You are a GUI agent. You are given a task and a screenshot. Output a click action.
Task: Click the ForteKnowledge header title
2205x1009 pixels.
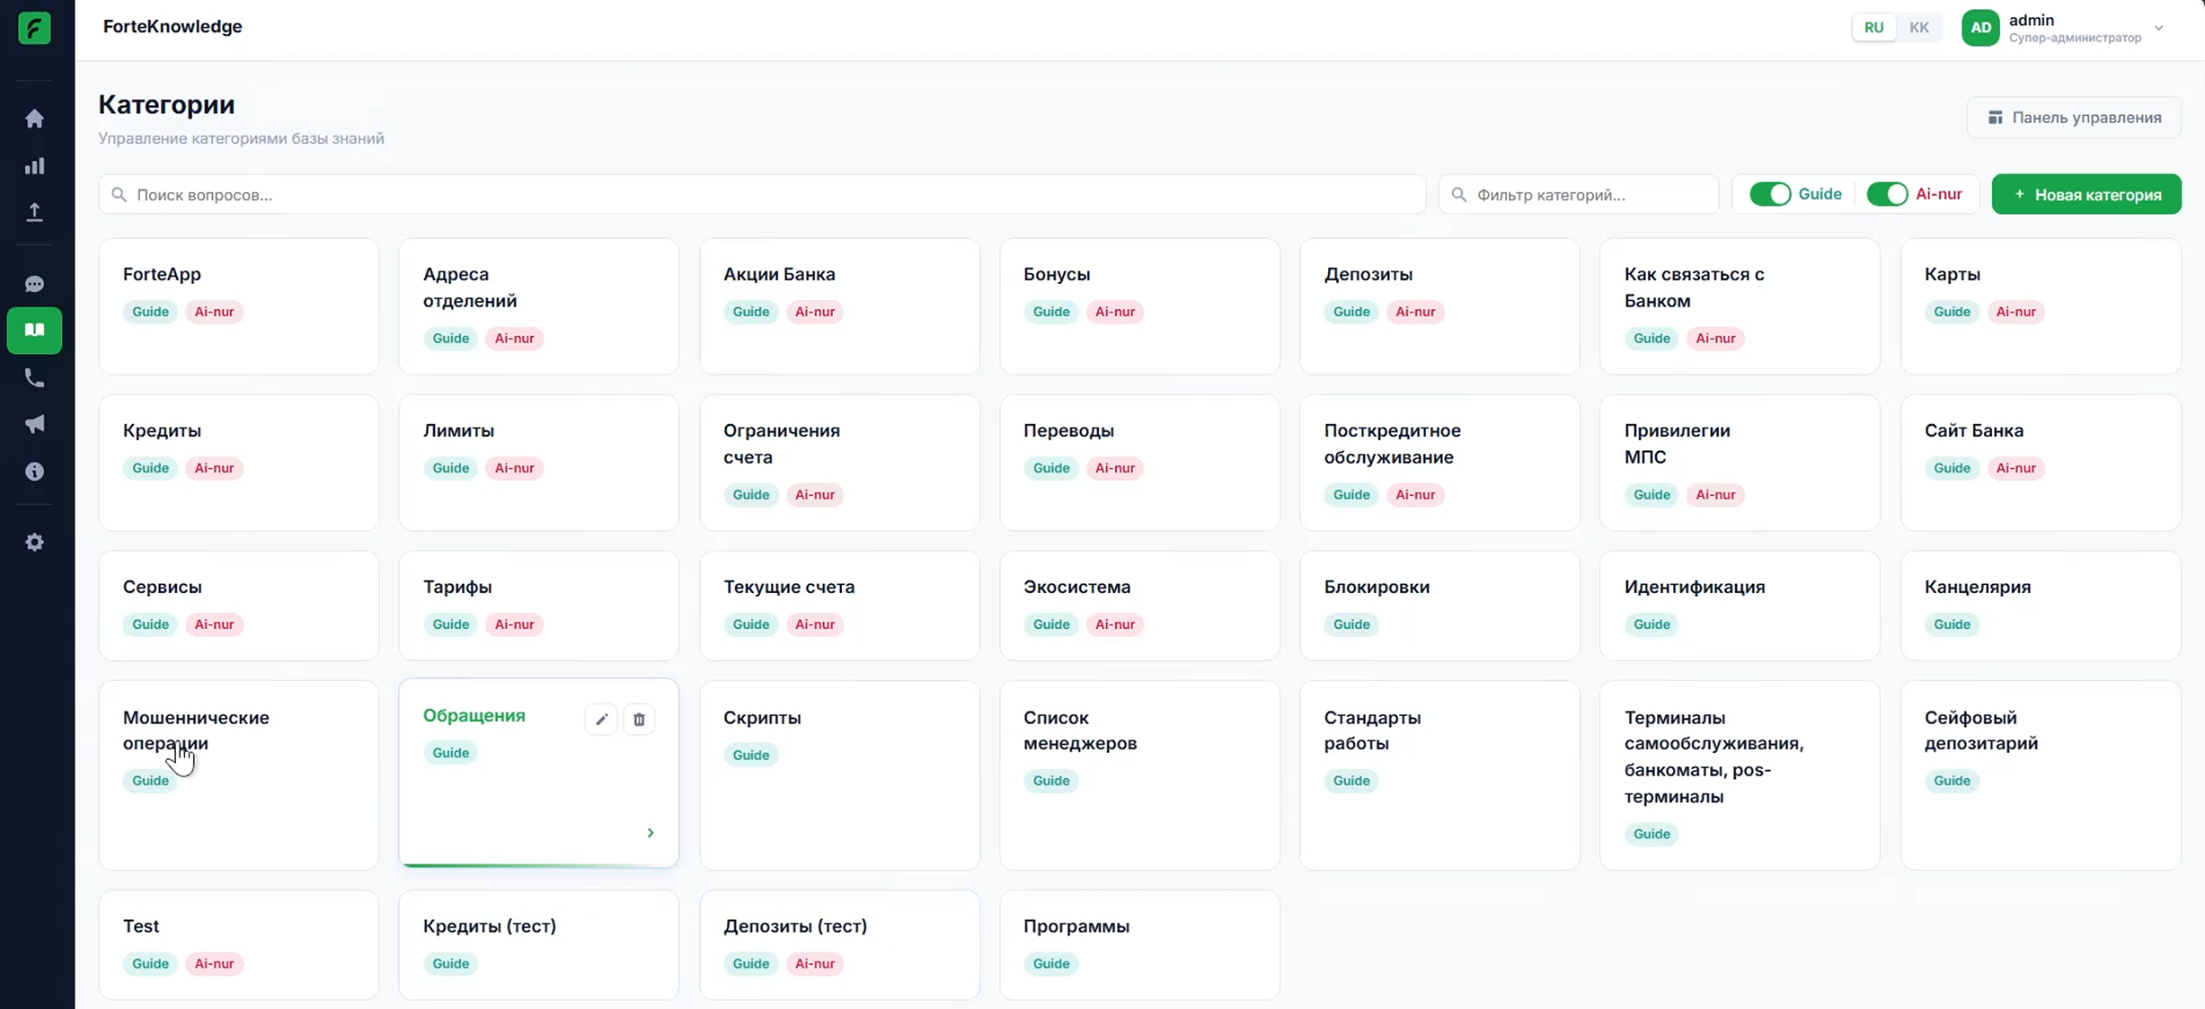pos(173,27)
